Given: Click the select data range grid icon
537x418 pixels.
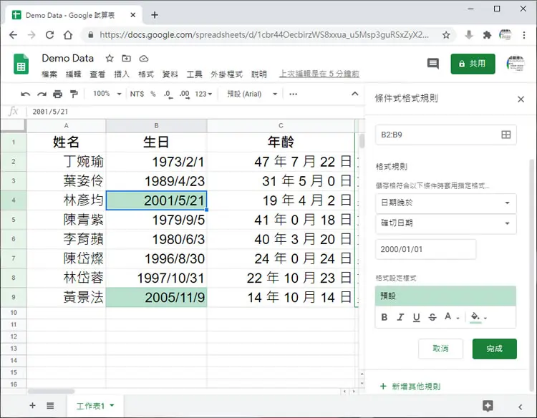Looking at the screenshot, I should tap(505, 135).
